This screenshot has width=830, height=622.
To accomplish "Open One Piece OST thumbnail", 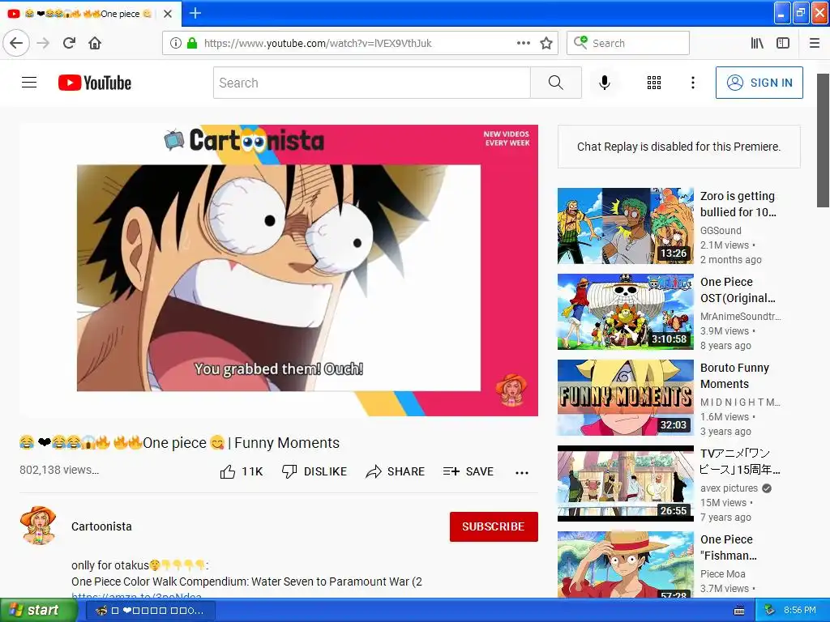I will 625,312.
